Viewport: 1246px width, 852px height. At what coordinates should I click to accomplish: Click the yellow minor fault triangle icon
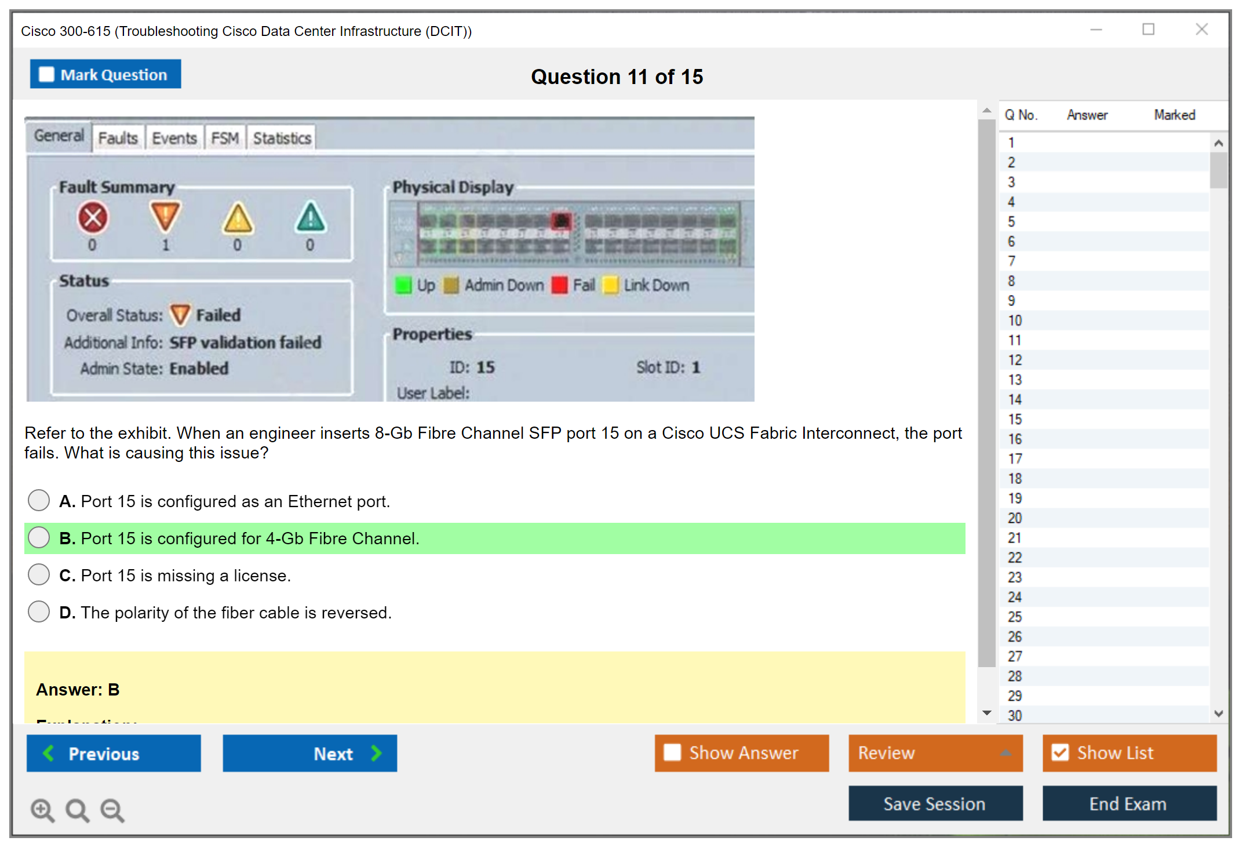click(238, 219)
